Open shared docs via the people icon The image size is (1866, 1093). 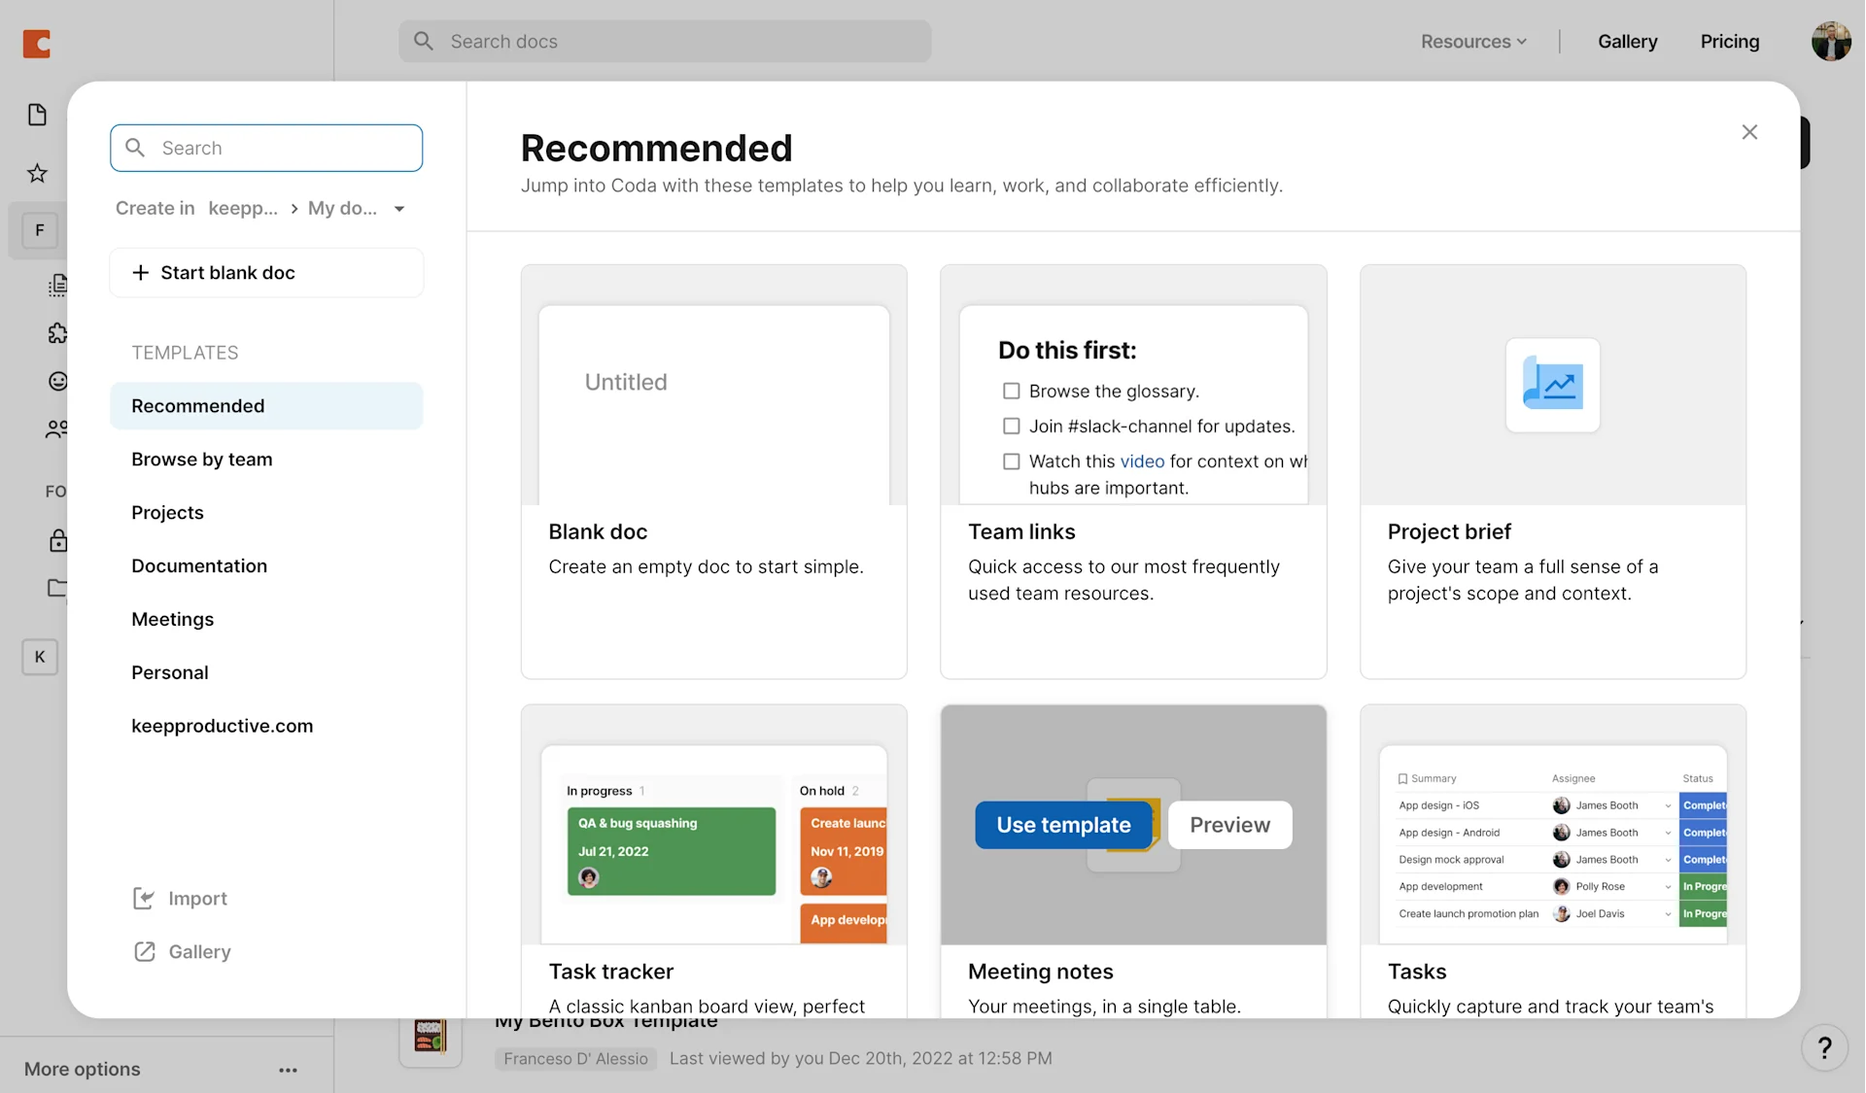point(58,429)
